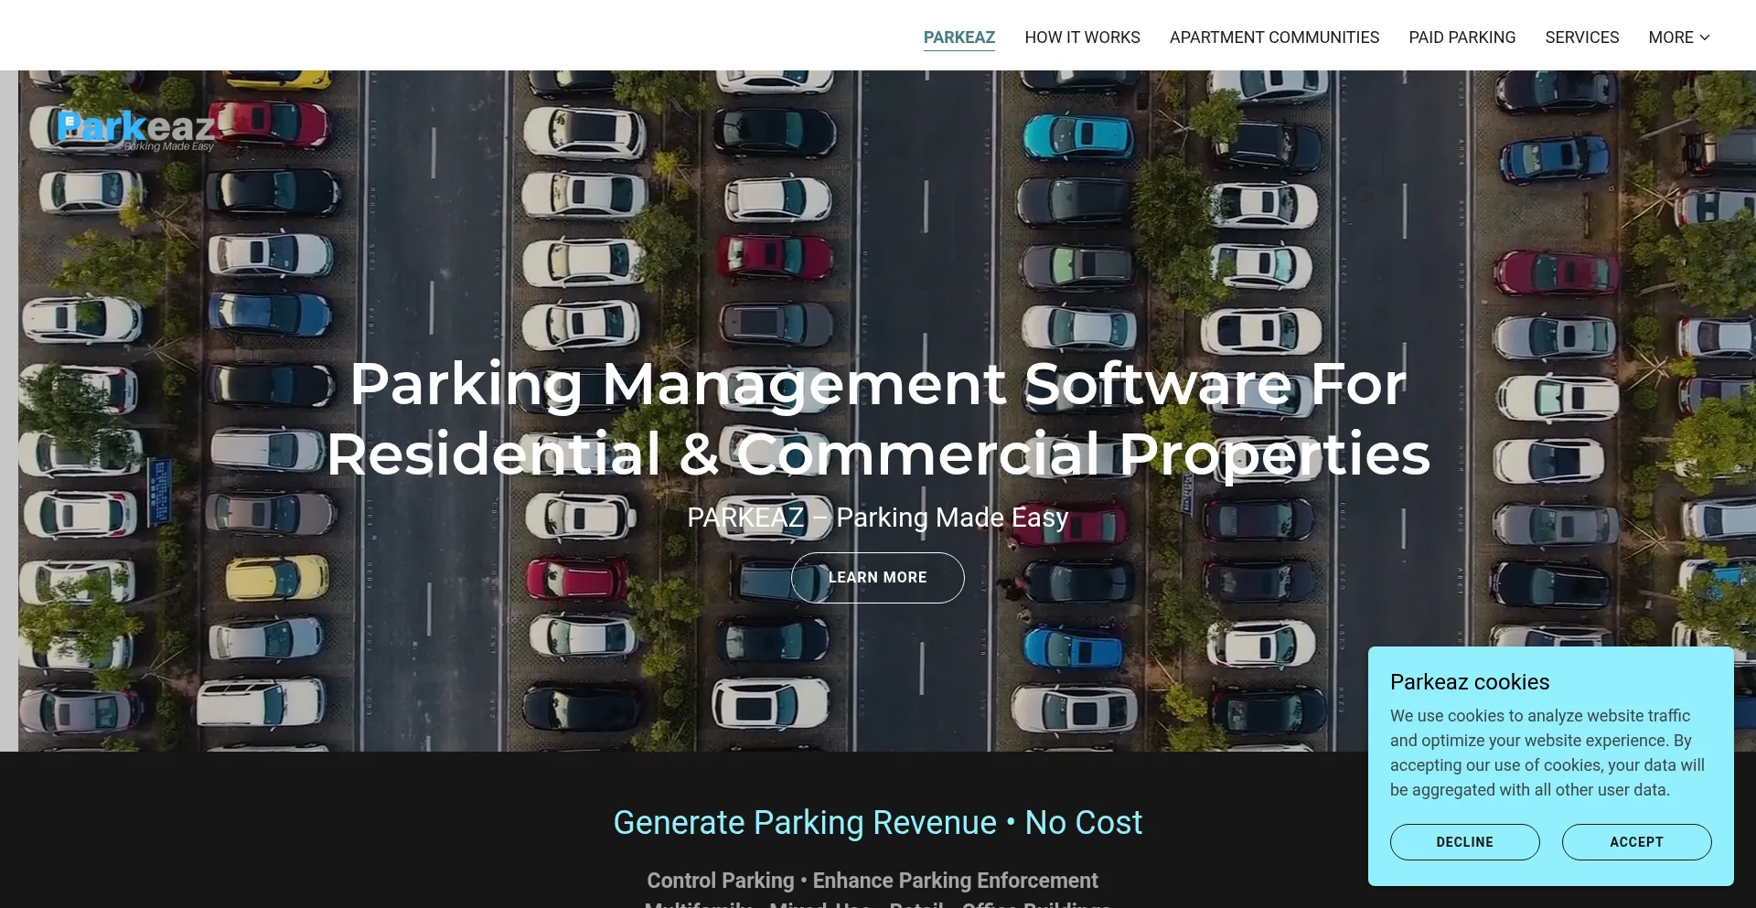Expand the MORE dropdown menu
Image resolution: width=1756 pixels, height=908 pixels.
tap(1678, 37)
